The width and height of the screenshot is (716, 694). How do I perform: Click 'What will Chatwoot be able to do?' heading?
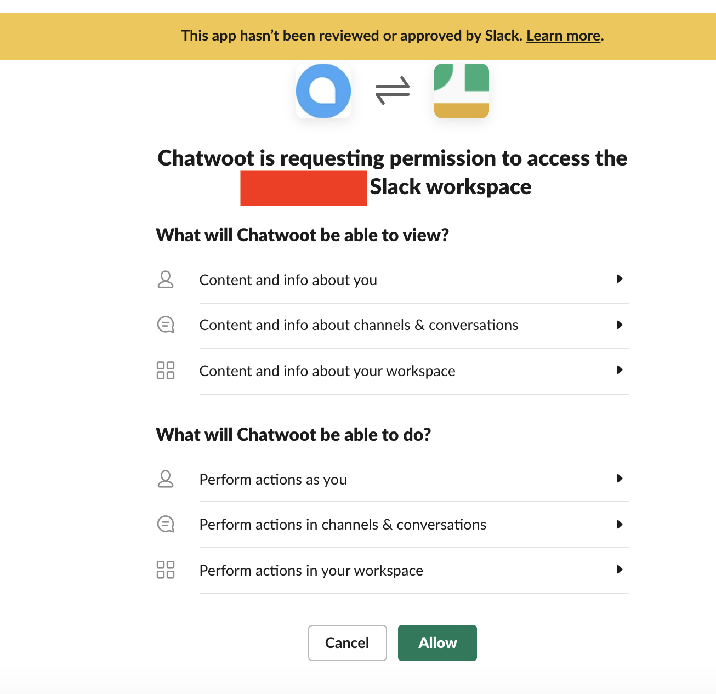point(294,435)
